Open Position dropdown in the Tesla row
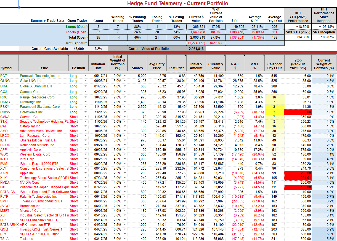This screenshot has height=241, width=337. (x=85, y=239)
